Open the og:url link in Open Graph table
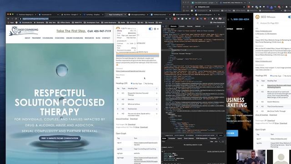Screen dimensions: 291x164 (145, 143)
